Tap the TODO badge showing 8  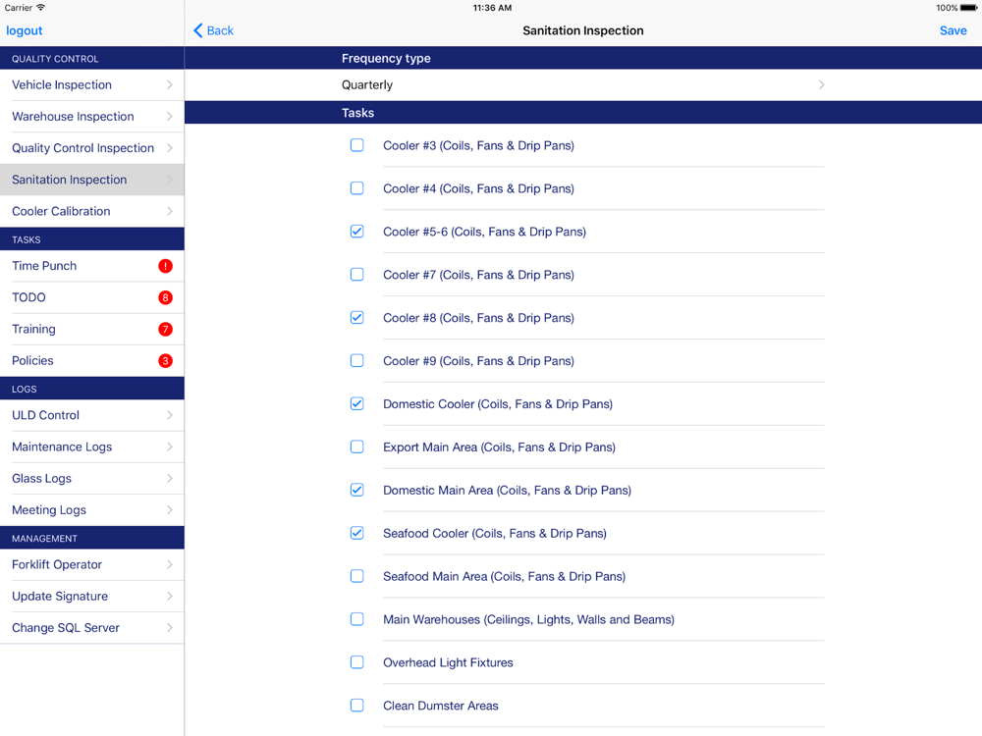[165, 298]
